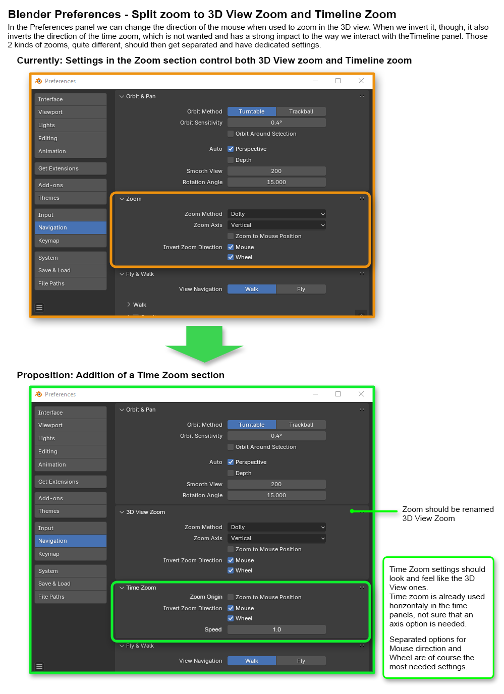The image size is (504, 694).
Task: Uncheck Mouse invert option under Time Zoom
Action: pos(231,608)
